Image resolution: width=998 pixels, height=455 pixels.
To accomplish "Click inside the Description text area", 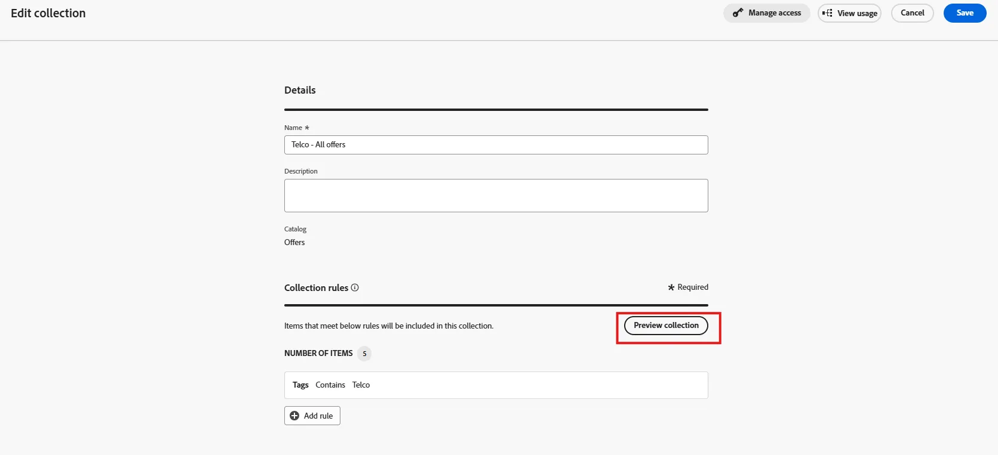I will click(496, 196).
